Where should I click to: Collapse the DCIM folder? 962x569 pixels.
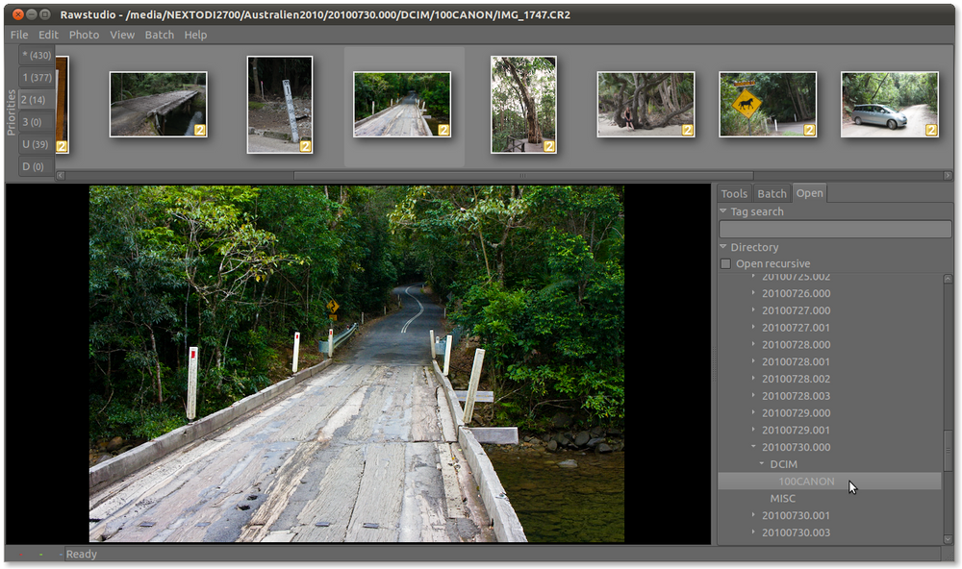762,464
